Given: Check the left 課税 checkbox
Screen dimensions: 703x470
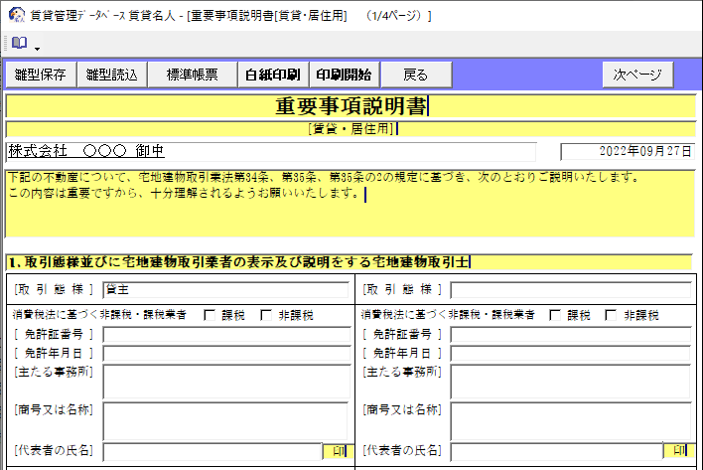Looking at the screenshot, I should point(210,315).
